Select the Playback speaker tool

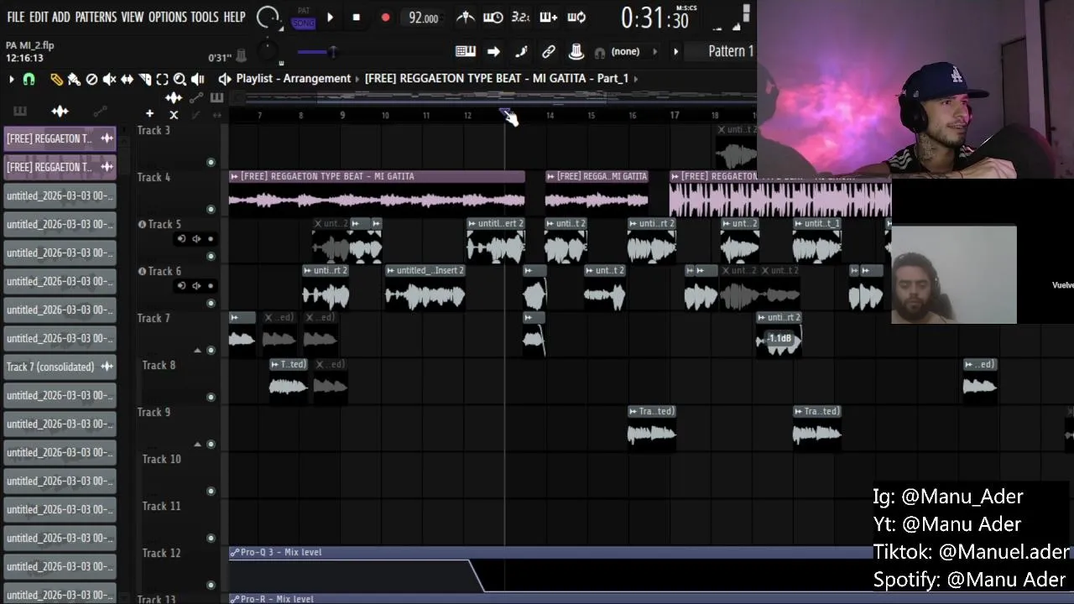[197, 80]
